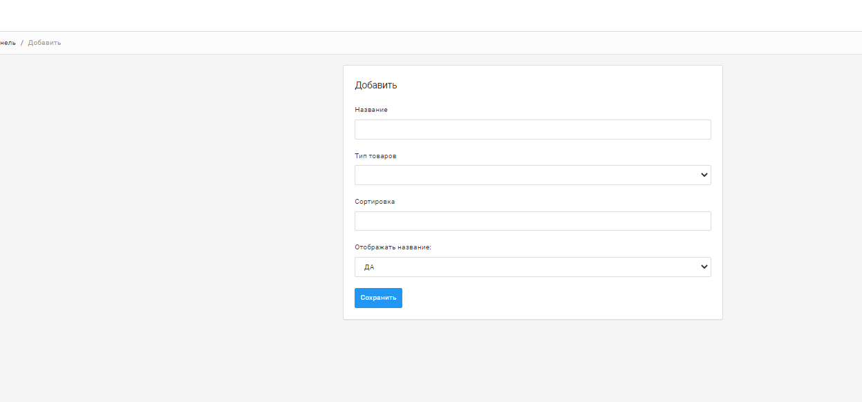The height and width of the screenshot is (402, 862).
Task: Click the gray background left of the form
Action: point(173,207)
